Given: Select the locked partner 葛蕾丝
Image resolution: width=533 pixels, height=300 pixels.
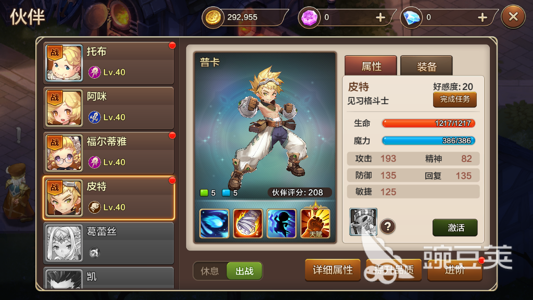Looking at the screenshot, I should (109, 243).
